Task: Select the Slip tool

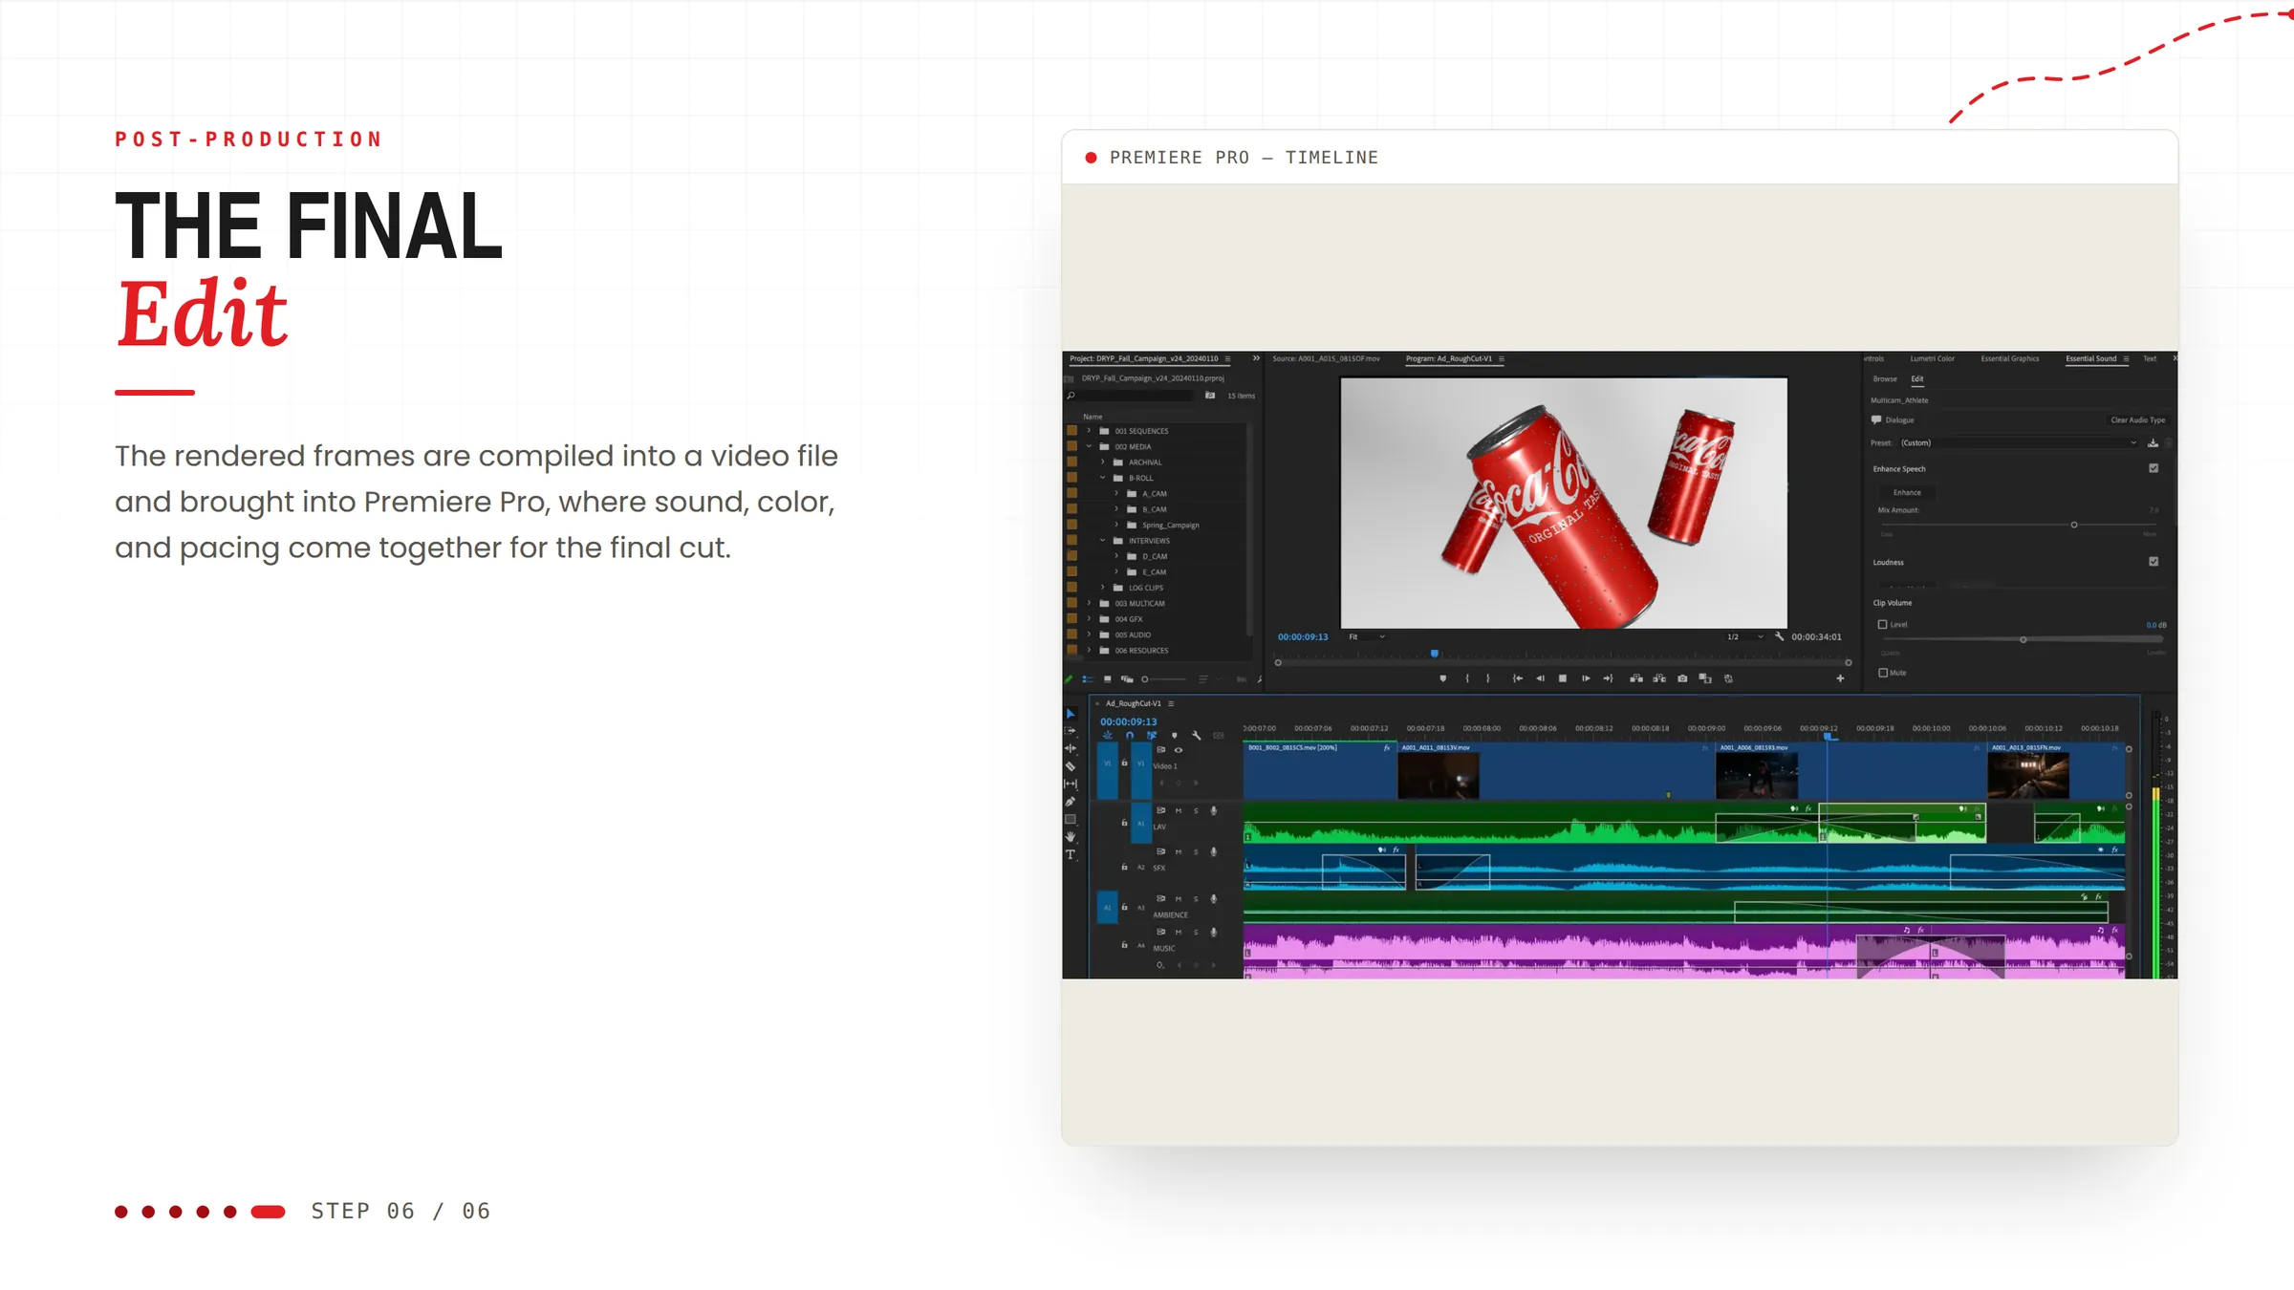Action: tap(1071, 784)
